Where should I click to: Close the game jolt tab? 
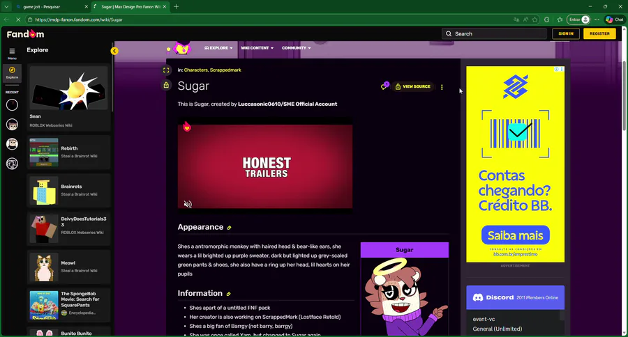coord(86,7)
